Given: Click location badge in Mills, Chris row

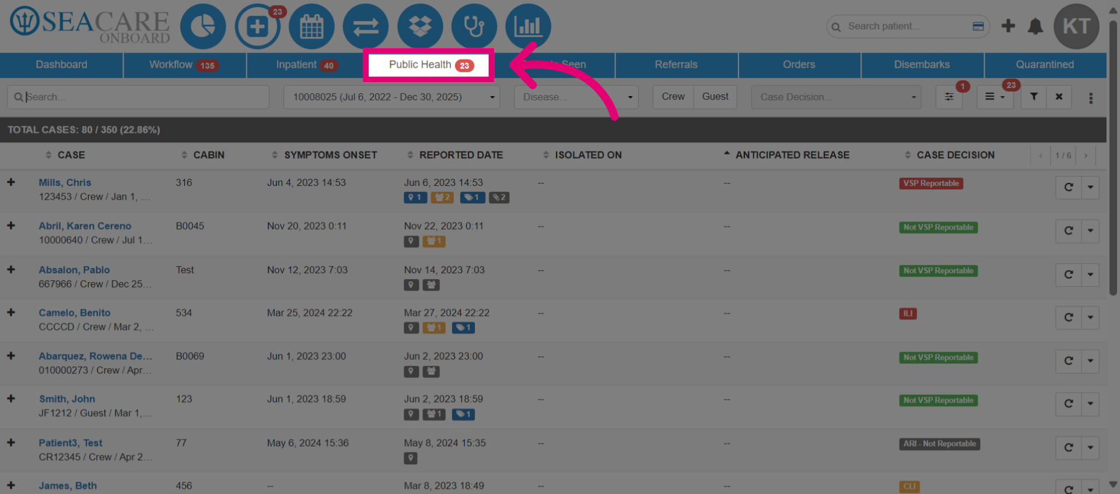Looking at the screenshot, I should pyautogui.click(x=415, y=197).
